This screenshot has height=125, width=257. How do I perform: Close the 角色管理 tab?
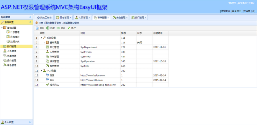pos(127,18)
